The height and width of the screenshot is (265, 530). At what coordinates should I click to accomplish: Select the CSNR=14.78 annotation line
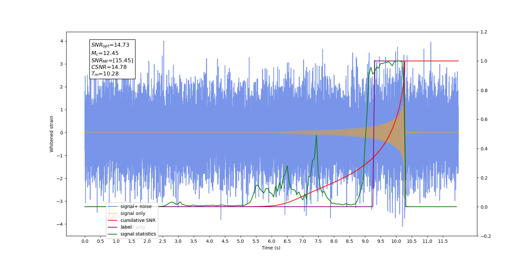pyautogui.click(x=109, y=67)
